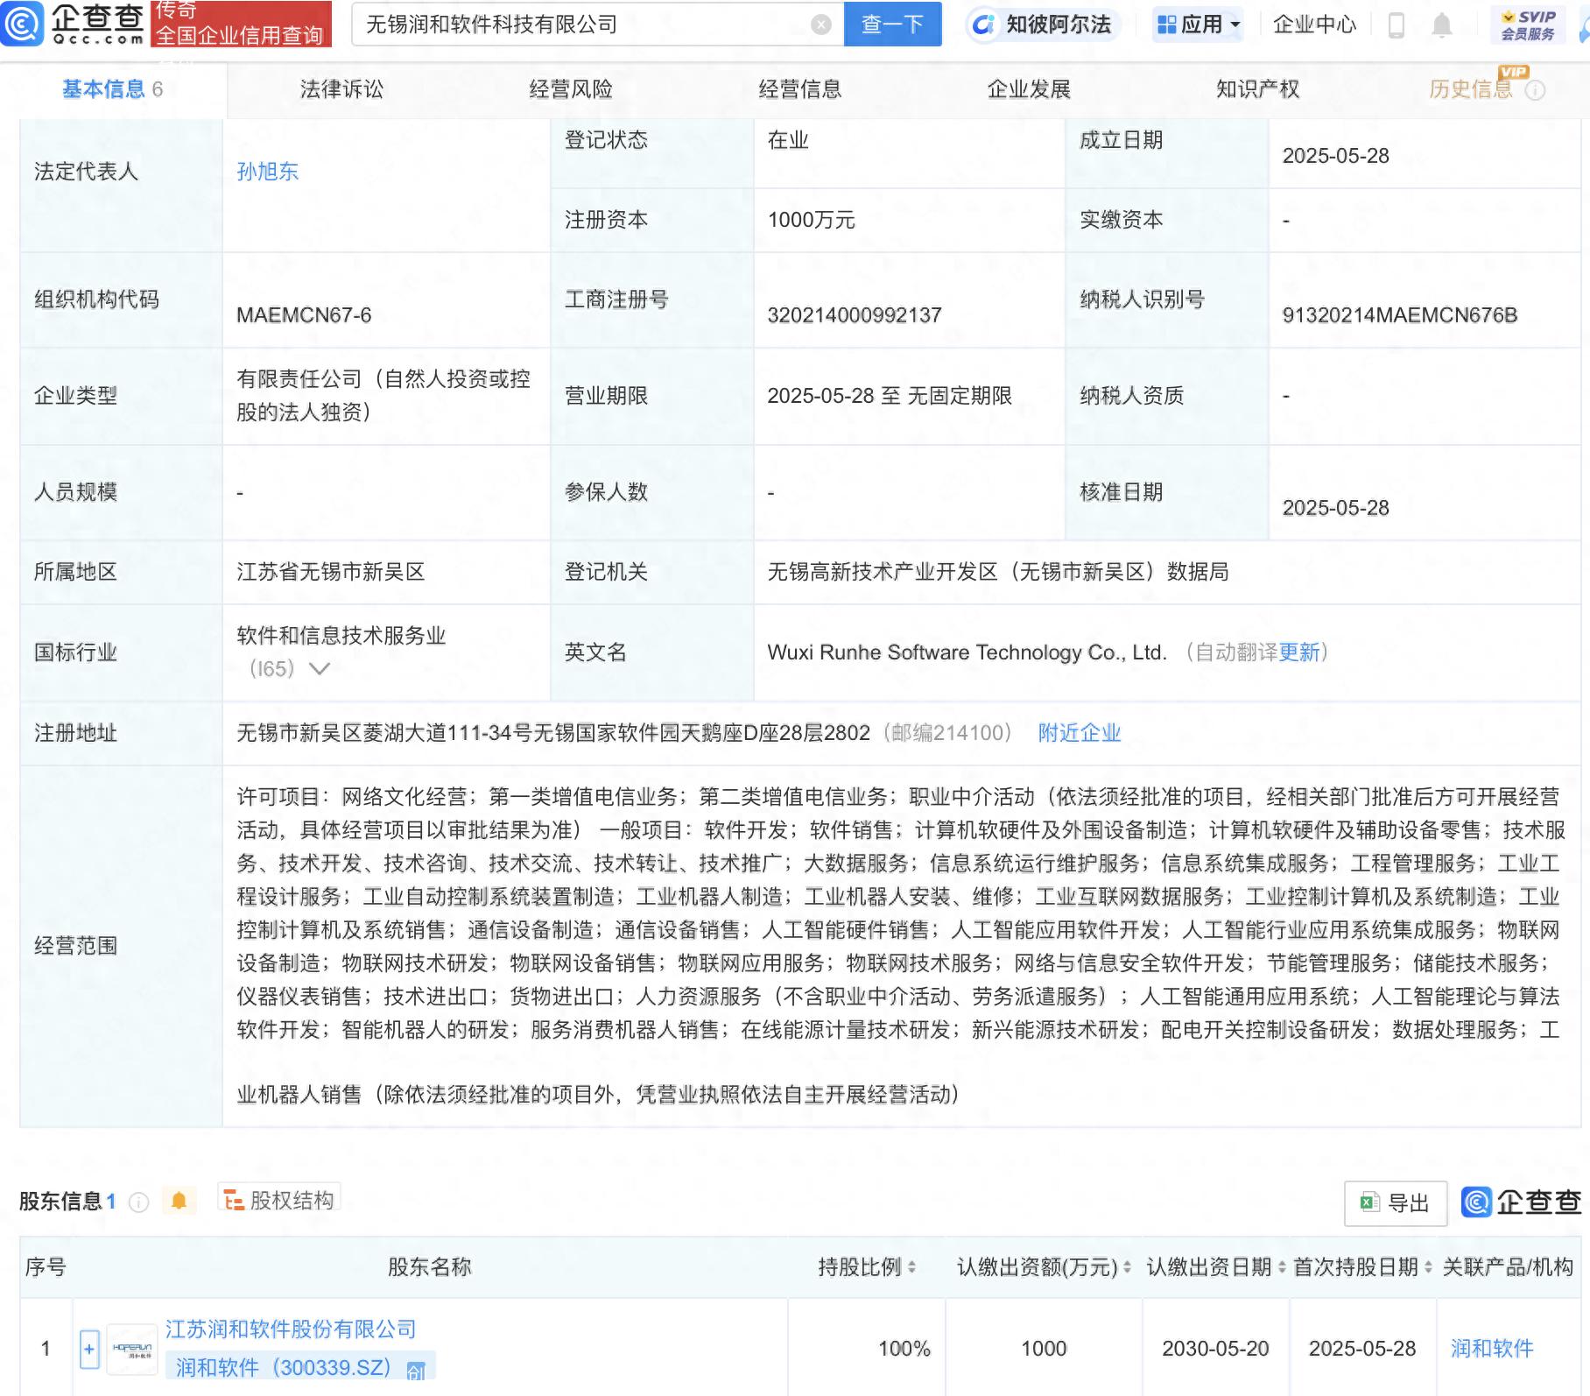1590x1396 pixels.
Task: Switch to 知识产权 tab
Action: [1258, 89]
